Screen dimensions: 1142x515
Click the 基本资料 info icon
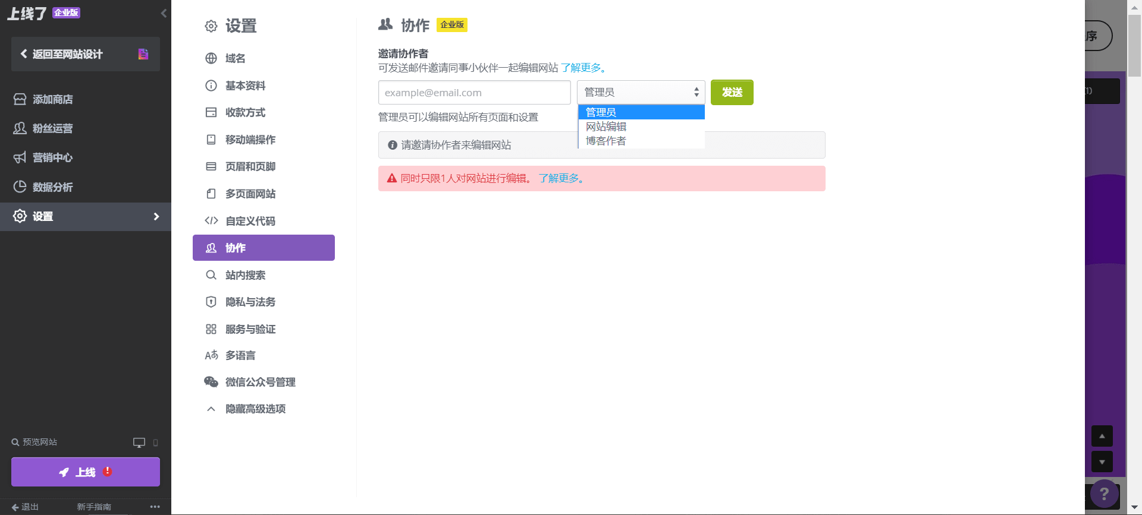pos(211,86)
